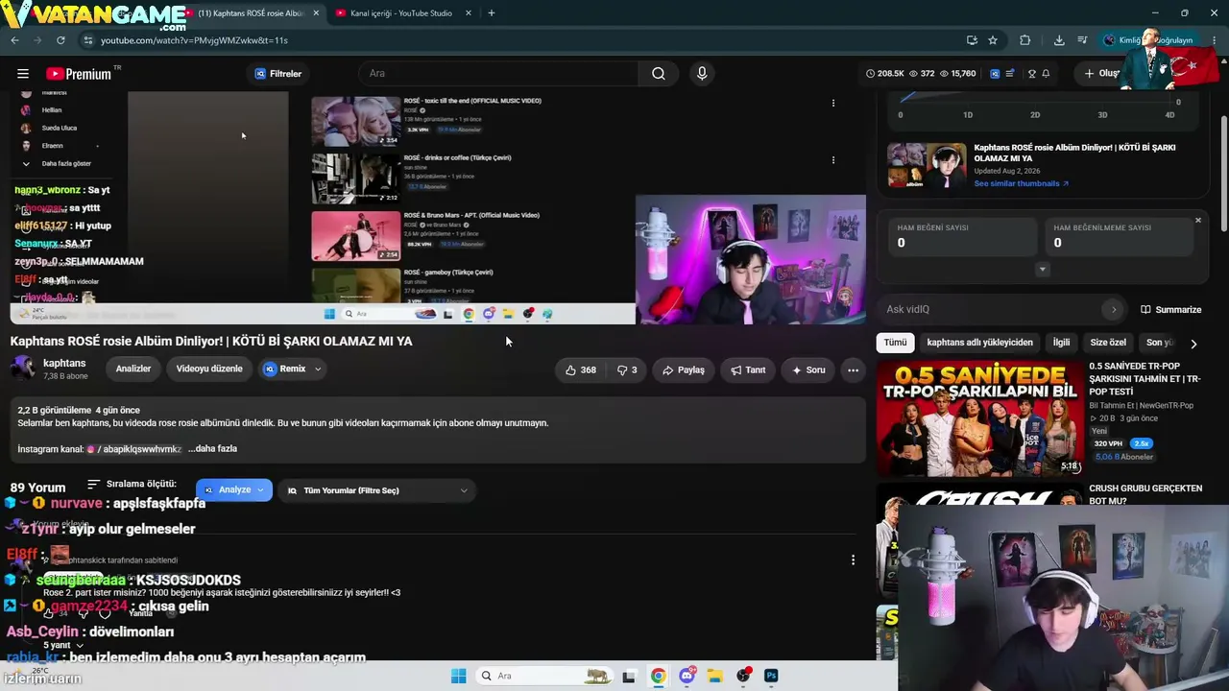
Task: Open Chrome from the taskbar
Action: pyautogui.click(x=658, y=676)
